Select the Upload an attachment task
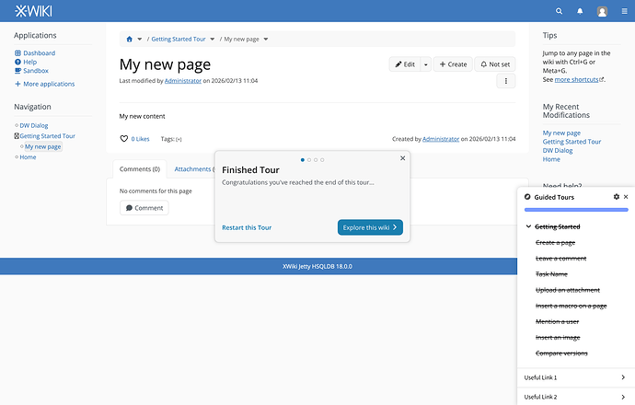 coord(568,290)
